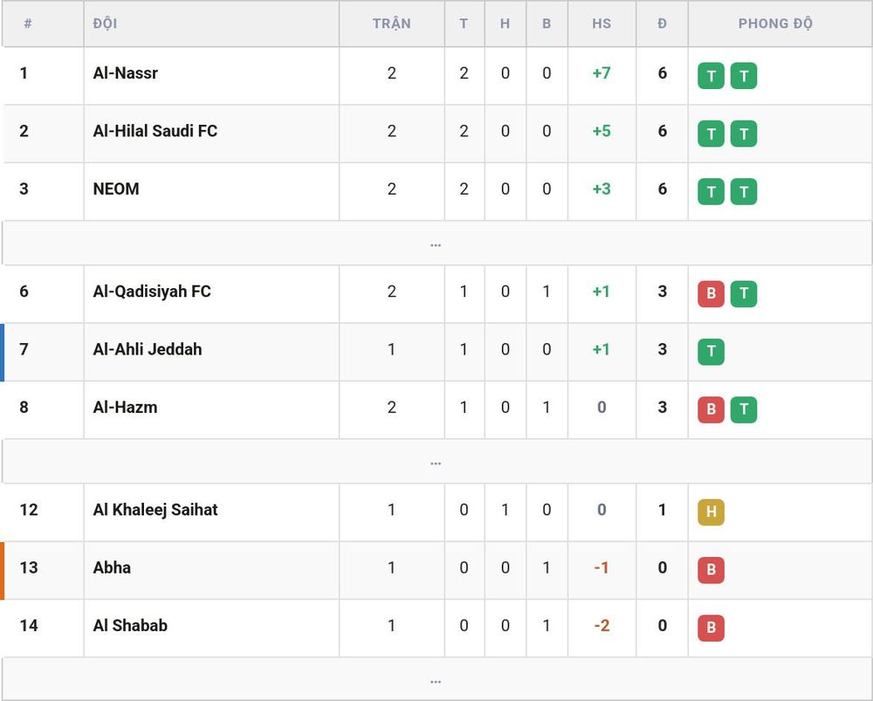Viewport: 873px width, 701px height.
Task: Click Al-Hilal Saudi FC's first T form badge
Action: point(711,134)
